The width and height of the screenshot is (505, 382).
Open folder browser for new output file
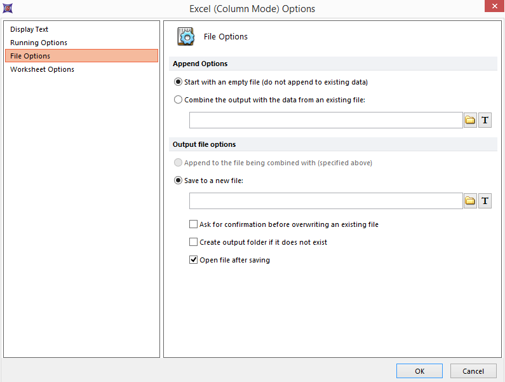pyautogui.click(x=470, y=201)
